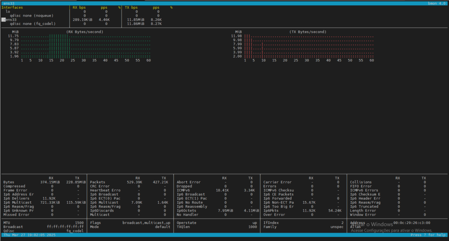
Task: Click the Flags value 'broadcast,multicast,up'
Action: (x=146, y=223)
